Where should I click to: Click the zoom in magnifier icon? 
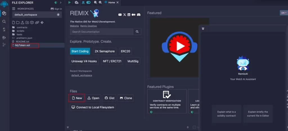(100, 3)
